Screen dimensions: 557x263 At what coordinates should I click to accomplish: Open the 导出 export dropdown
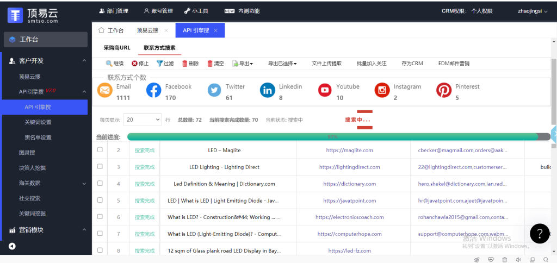(243, 64)
